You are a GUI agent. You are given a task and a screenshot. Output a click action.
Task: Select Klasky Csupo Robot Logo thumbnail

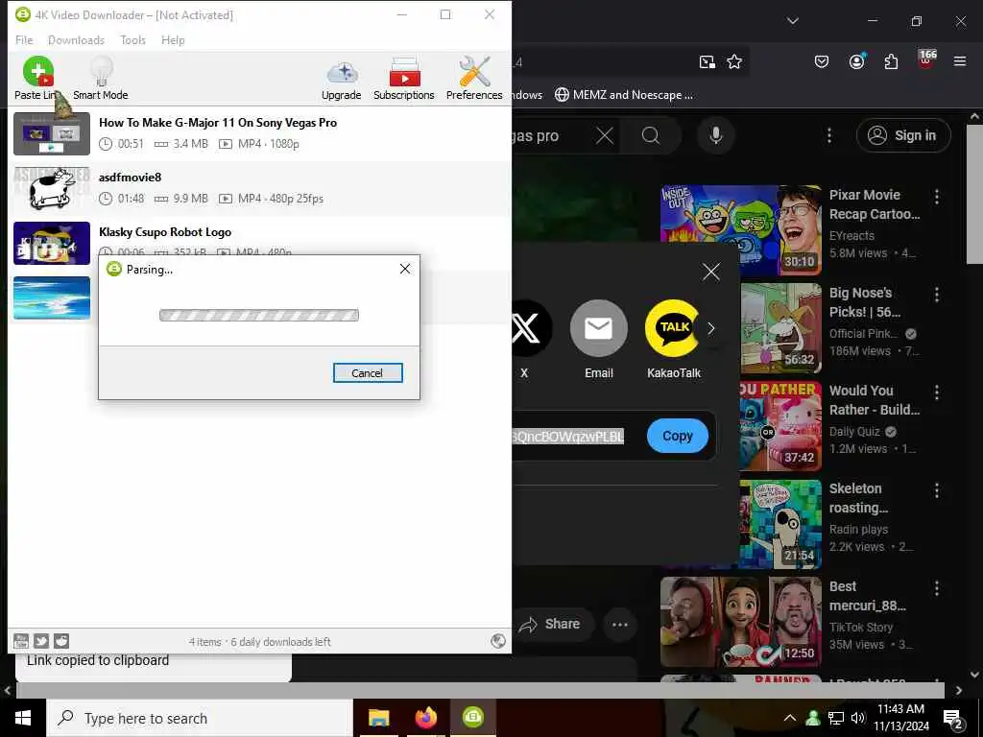52,243
